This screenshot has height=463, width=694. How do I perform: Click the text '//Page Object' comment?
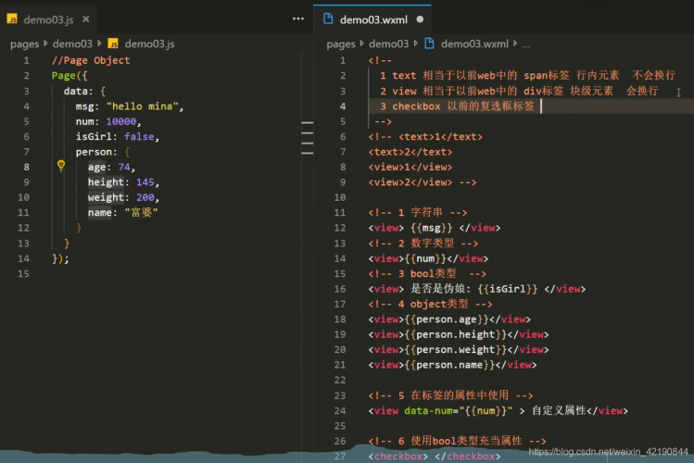91,60
